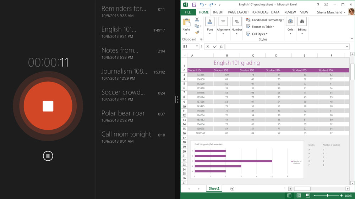Screen dimensions: 355x199
Task: Switch to Page Break Preview view
Action: [x=307, y=195]
